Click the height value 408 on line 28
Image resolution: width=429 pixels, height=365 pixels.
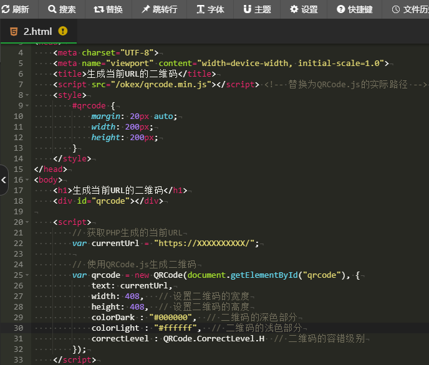point(137,307)
